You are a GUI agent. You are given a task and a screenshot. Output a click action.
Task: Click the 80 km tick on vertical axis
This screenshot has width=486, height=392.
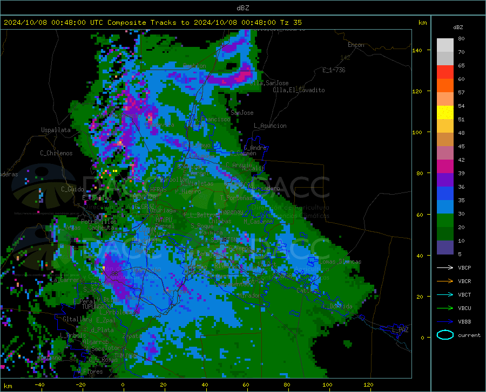pyautogui.click(x=420, y=173)
